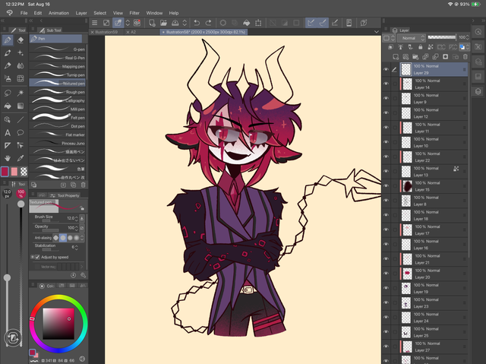Switch to the Illustration59 document tab
Screen dimensions: 486x364
[x=106, y=32]
